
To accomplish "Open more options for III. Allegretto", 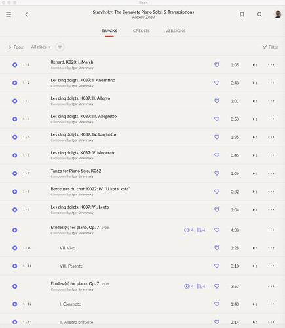I will point(271,119).
